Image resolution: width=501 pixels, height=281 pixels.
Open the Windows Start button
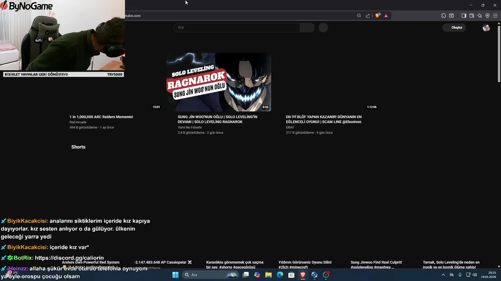click(175, 275)
